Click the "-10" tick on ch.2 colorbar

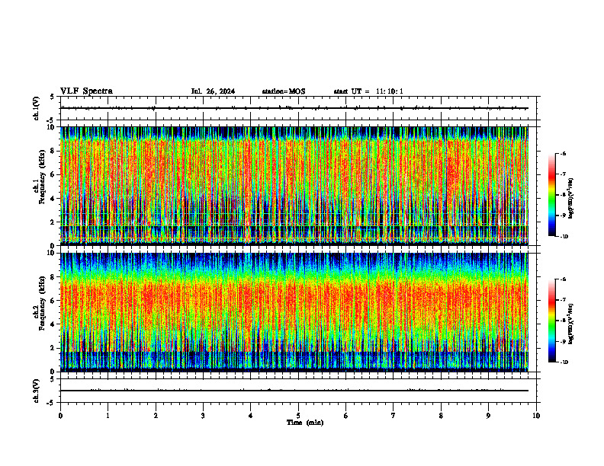(x=564, y=362)
